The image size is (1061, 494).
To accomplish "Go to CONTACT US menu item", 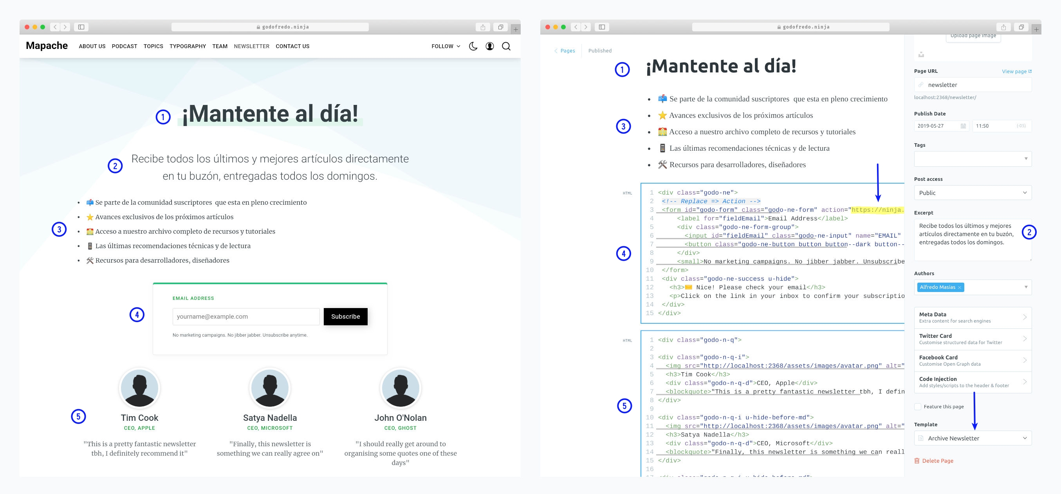I will click(292, 47).
